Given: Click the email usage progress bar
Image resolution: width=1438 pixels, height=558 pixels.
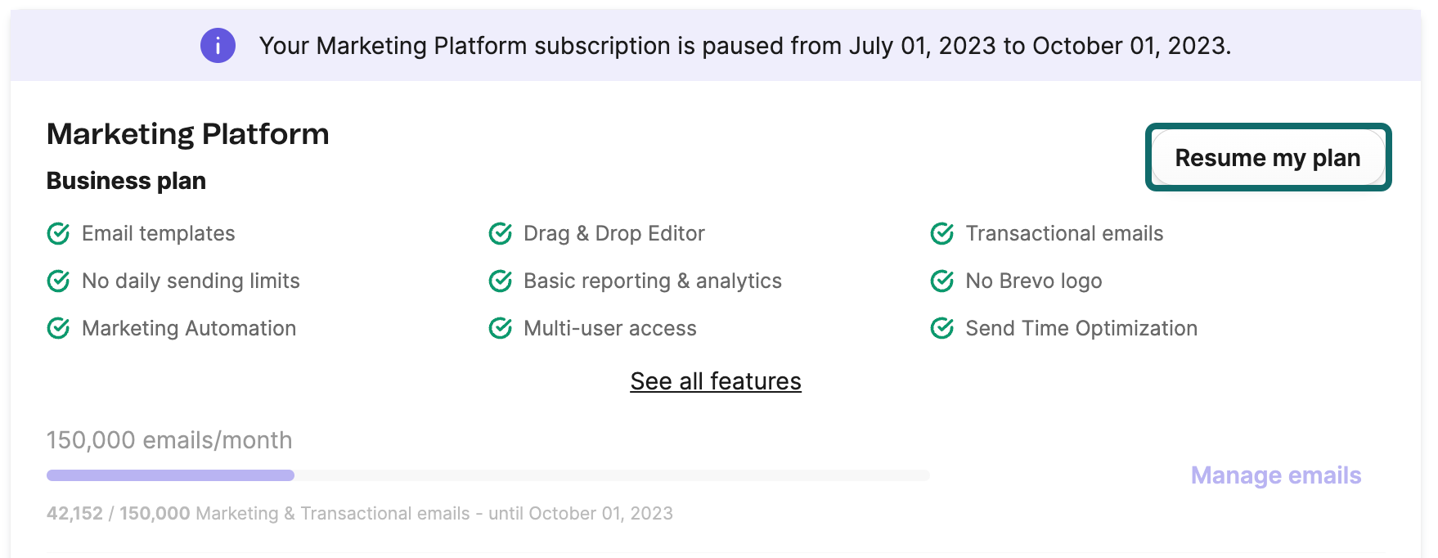Looking at the screenshot, I should tap(488, 475).
